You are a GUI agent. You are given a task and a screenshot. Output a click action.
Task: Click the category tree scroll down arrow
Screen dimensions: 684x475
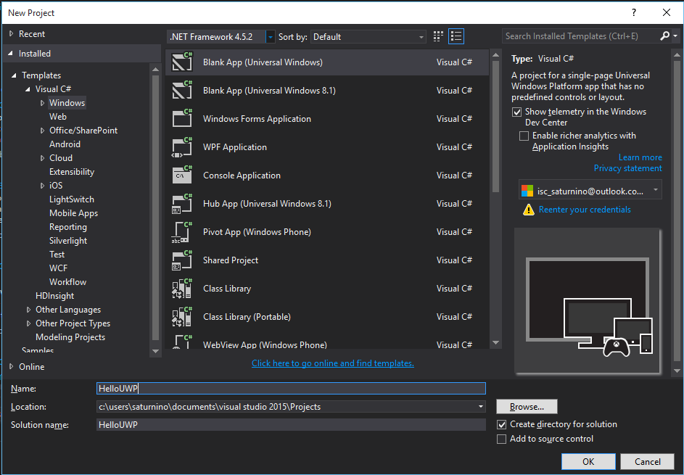pos(155,351)
